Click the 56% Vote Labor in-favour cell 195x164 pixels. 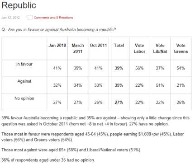[139, 68]
